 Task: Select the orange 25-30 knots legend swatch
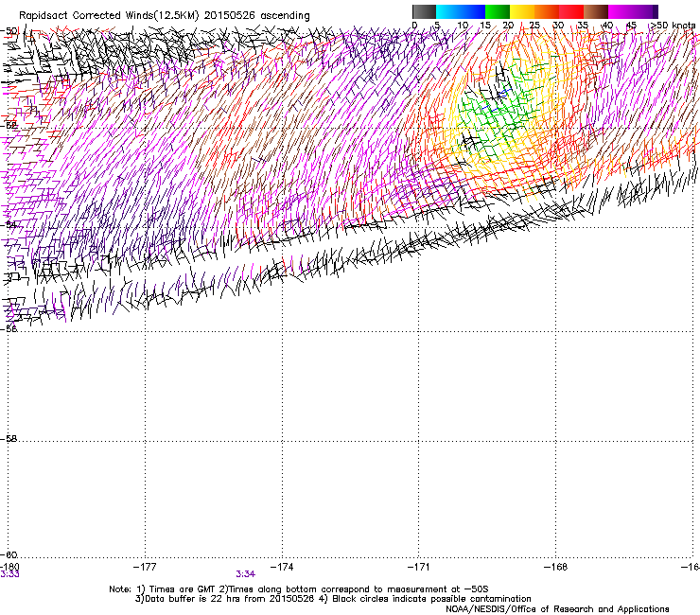pyautogui.click(x=547, y=11)
